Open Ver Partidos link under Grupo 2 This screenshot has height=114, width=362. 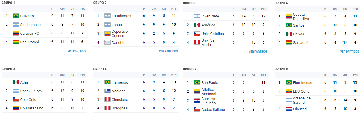coord(168,52)
